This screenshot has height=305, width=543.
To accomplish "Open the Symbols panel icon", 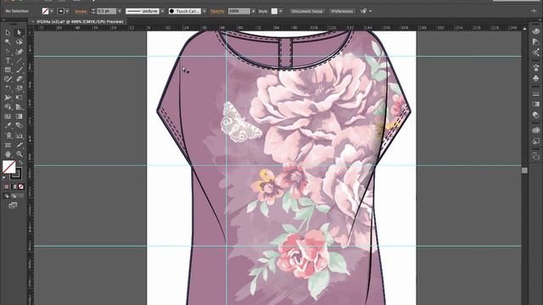I will pyautogui.click(x=535, y=79).
